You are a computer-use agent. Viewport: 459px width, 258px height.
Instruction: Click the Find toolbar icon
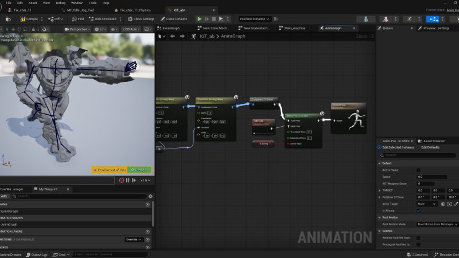tap(77, 19)
